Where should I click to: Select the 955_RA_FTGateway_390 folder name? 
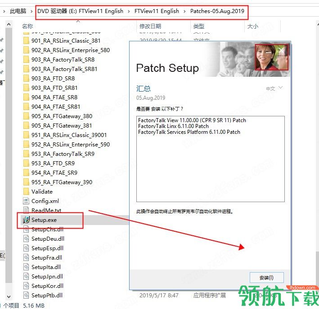click(x=62, y=182)
